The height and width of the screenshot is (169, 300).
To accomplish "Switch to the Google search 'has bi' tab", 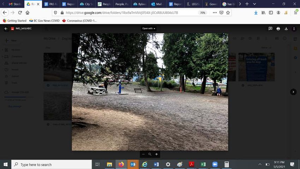I will (x=229, y=4).
